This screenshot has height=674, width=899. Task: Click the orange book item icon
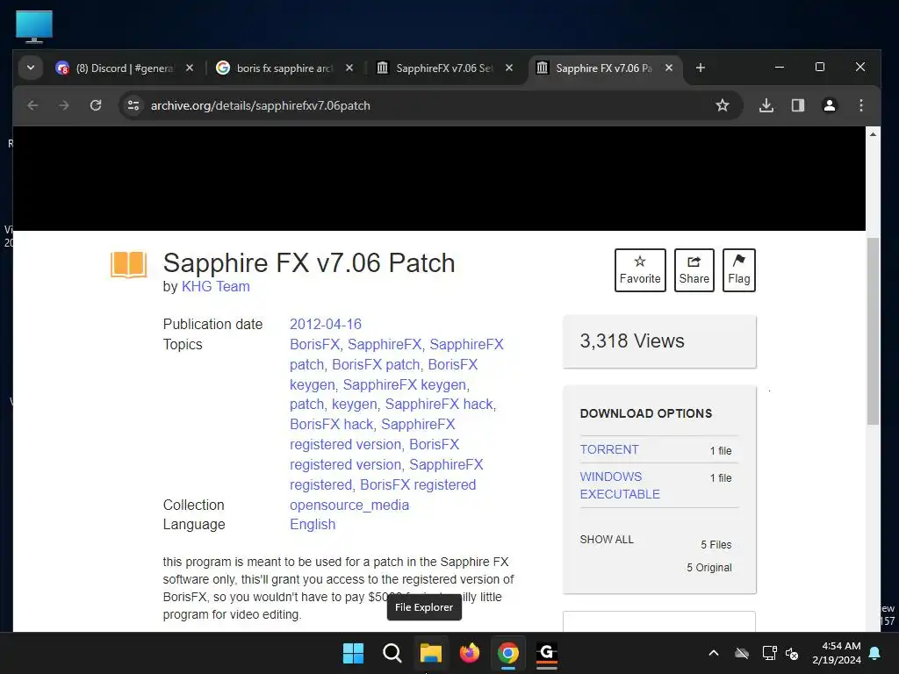(x=128, y=265)
